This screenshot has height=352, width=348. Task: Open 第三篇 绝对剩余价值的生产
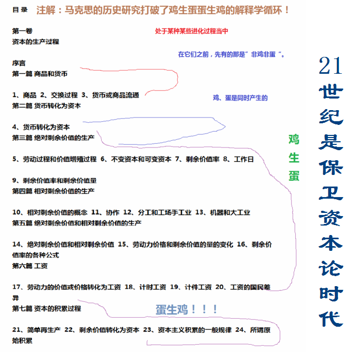point(53,138)
